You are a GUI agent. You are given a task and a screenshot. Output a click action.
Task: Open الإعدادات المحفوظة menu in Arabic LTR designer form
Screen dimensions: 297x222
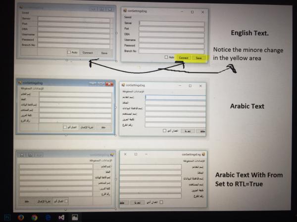coord(32,88)
